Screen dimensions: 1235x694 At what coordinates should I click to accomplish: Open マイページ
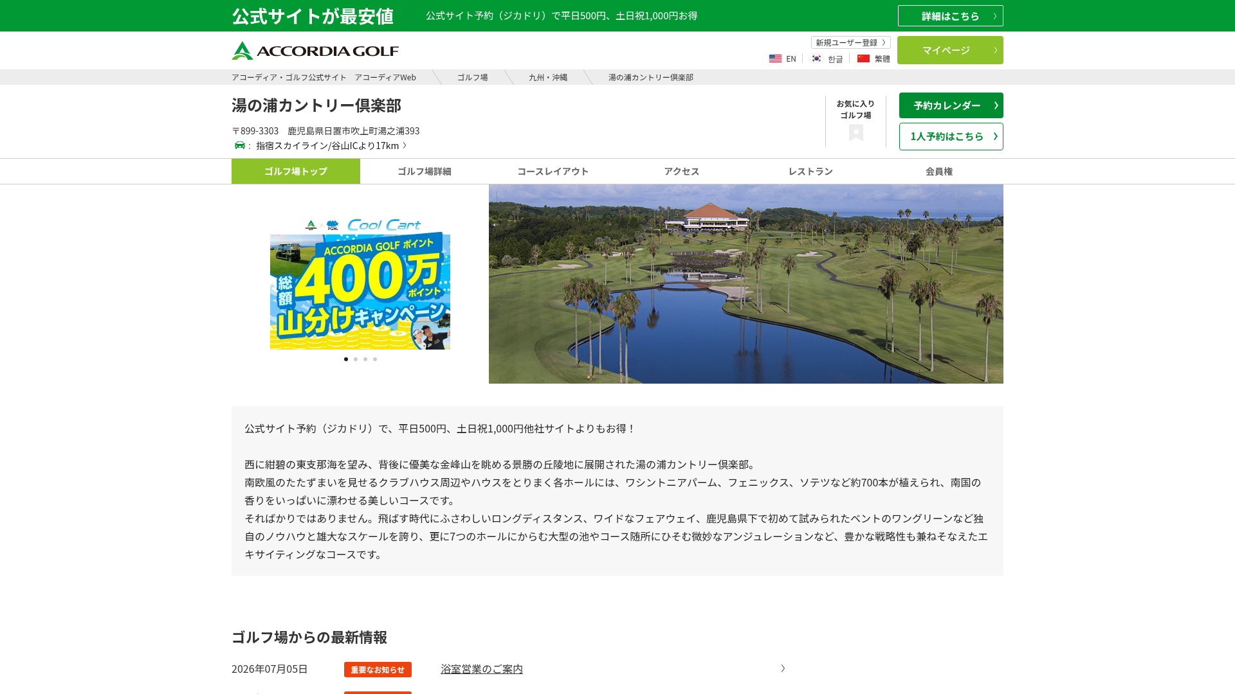[x=950, y=50]
